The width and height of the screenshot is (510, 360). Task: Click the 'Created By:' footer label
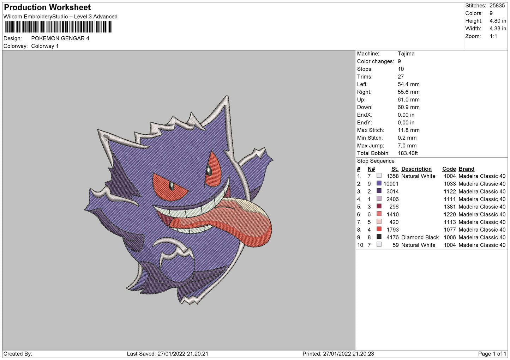click(18, 354)
